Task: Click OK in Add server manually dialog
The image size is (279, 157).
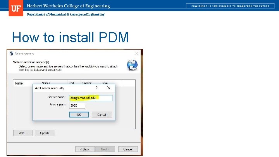Action: pyautogui.click(x=79, y=115)
